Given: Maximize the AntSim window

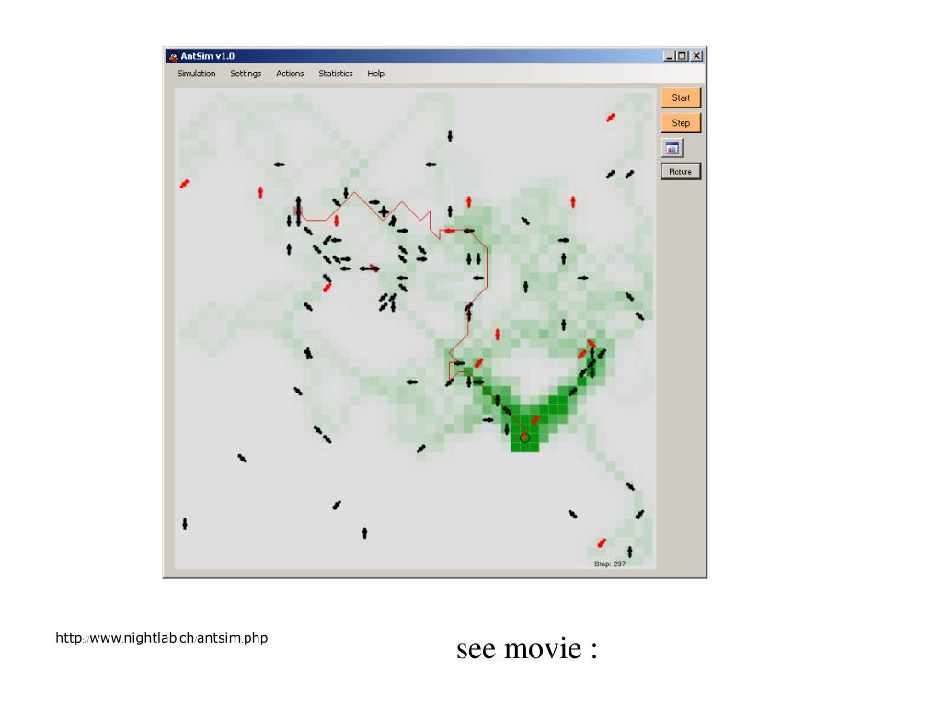Looking at the screenshot, I should coord(683,56).
